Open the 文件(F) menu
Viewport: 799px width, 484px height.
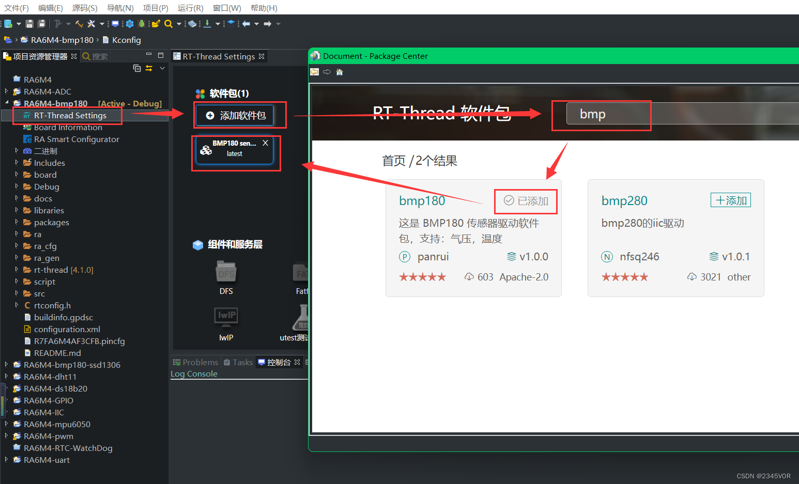pos(17,8)
